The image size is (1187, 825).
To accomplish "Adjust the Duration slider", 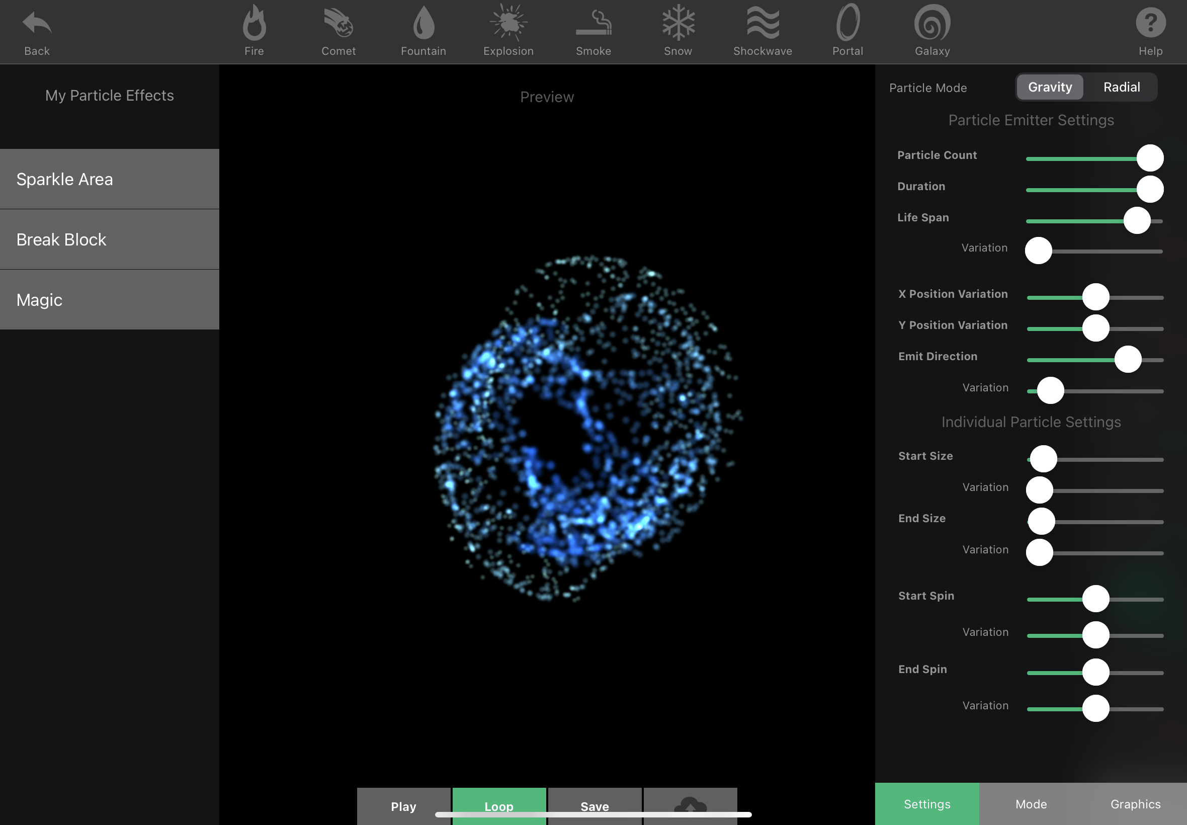I will click(x=1150, y=189).
